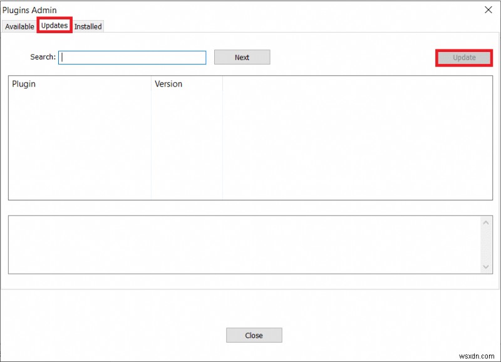The image size is (501, 362).
Task: Switch to the Available tab
Action: (19, 26)
